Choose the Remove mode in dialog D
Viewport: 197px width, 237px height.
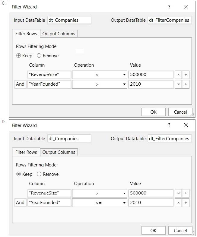pos(39,174)
